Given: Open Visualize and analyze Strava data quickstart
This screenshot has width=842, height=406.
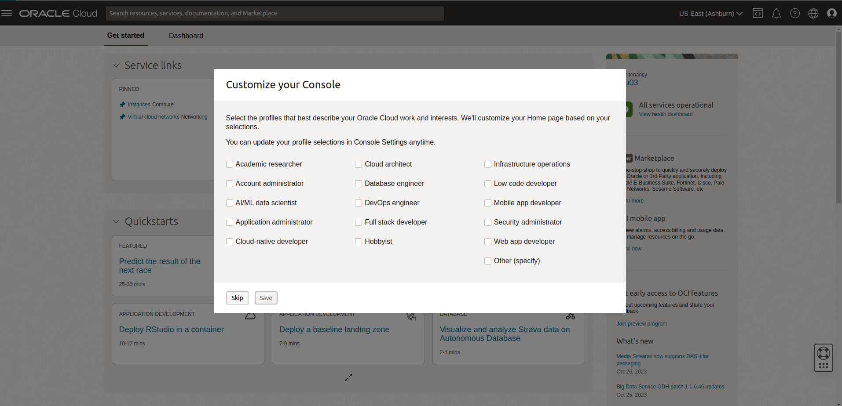Looking at the screenshot, I should tap(505, 334).
